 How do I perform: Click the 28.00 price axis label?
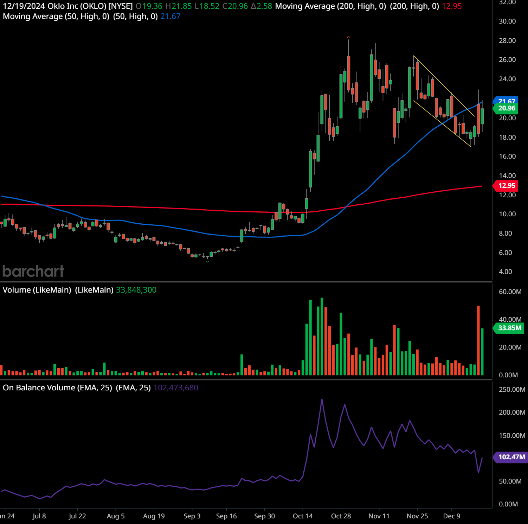(507, 41)
